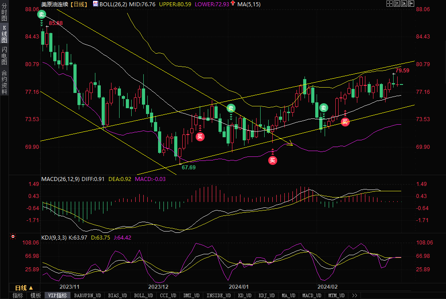This screenshot has width=446, height=299.
Task: Click the crosshair cursor icon at top right
Action: pos(389,4)
